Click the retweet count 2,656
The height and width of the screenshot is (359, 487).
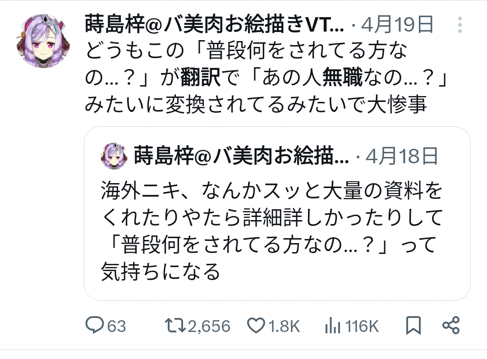209,326
